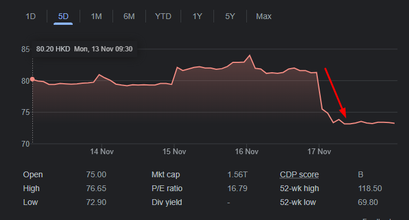
Task: Click the 17 Nov axis label
Action: 319,152
